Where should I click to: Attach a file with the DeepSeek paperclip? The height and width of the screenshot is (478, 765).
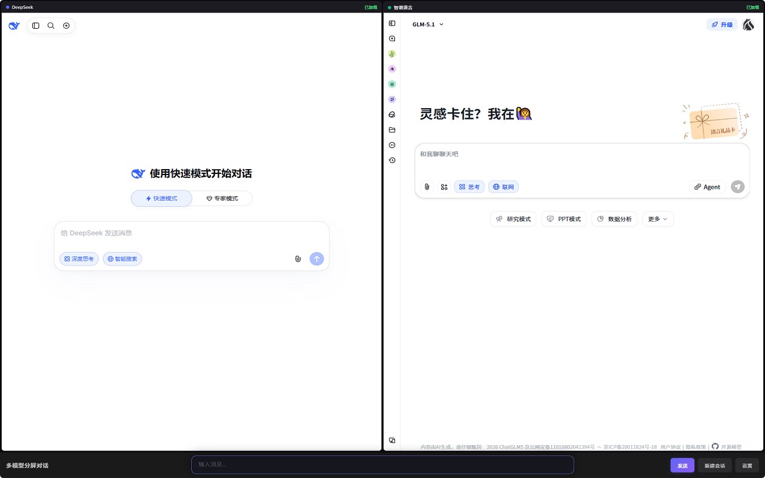[298, 259]
